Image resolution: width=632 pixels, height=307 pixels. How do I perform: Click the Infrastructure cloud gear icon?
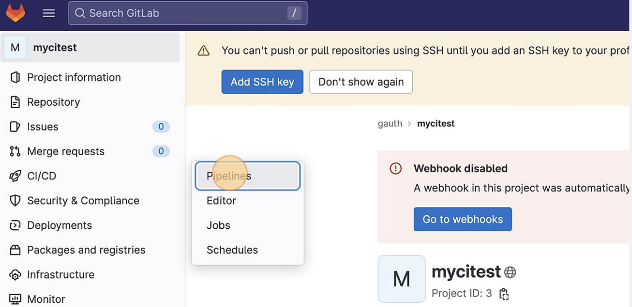point(15,274)
